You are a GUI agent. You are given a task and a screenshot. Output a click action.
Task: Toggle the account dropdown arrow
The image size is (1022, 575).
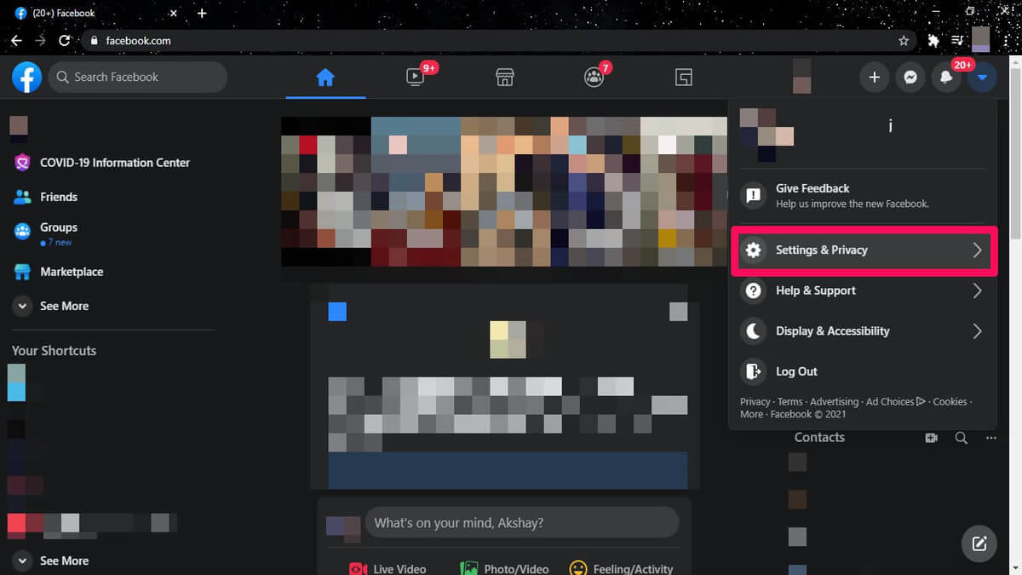coord(982,78)
